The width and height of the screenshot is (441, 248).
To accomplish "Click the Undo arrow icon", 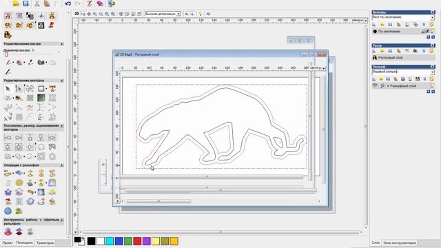I will pyautogui.click(x=68, y=3).
